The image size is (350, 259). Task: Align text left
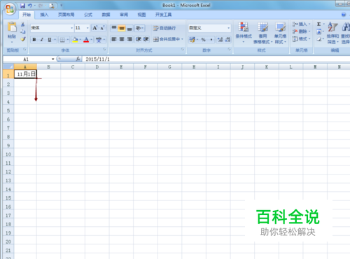coord(114,39)
